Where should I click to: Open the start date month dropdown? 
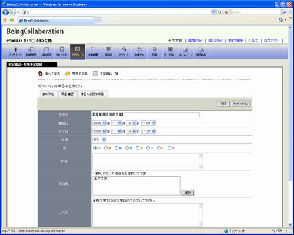[x=116, y=123]
